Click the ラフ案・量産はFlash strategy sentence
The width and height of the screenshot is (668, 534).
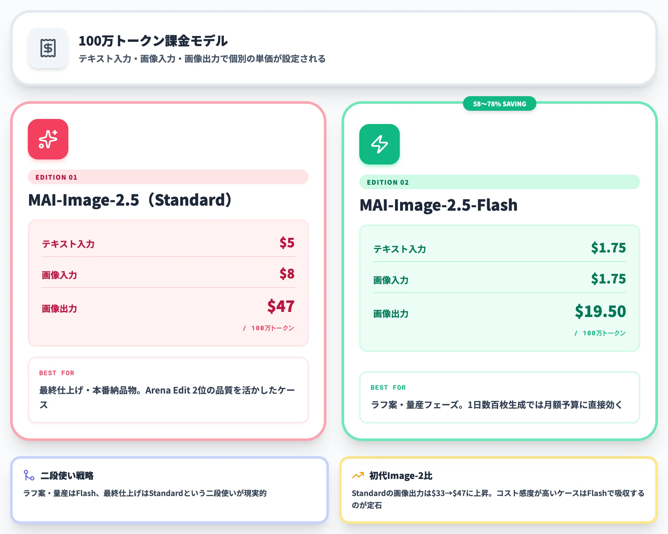(x=145, y=493)
